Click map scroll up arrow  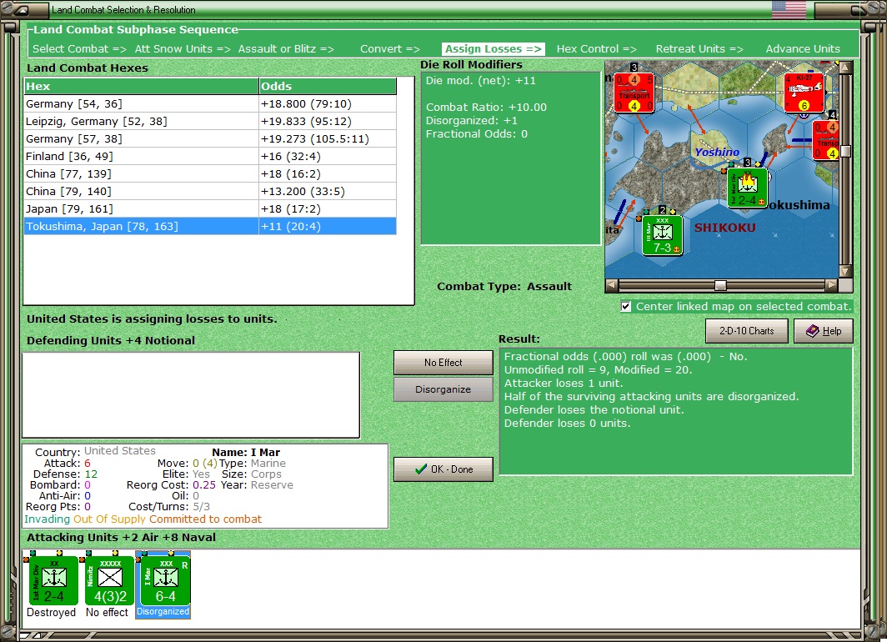845,68
